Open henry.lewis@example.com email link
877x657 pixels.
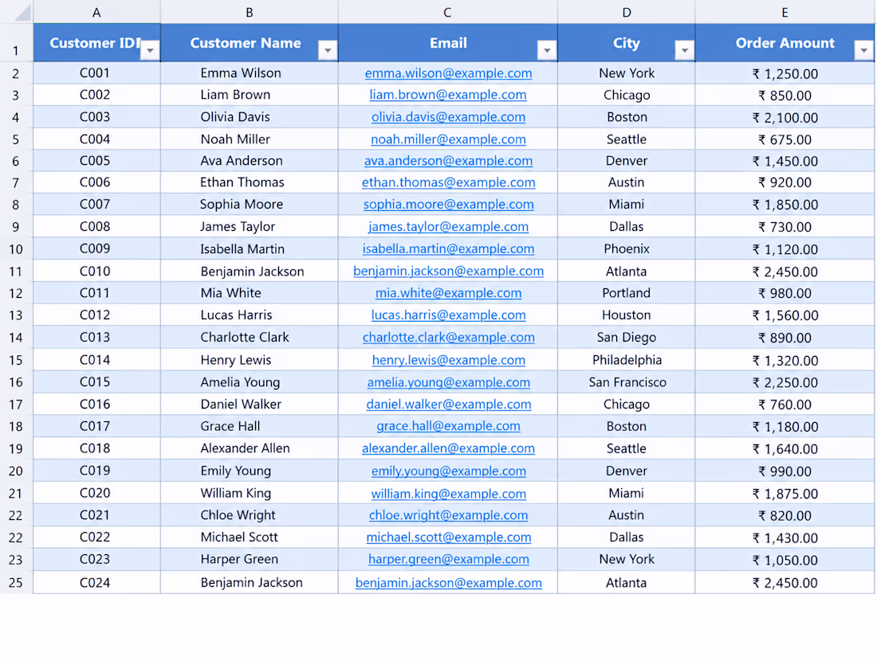(x=449, y=360)
